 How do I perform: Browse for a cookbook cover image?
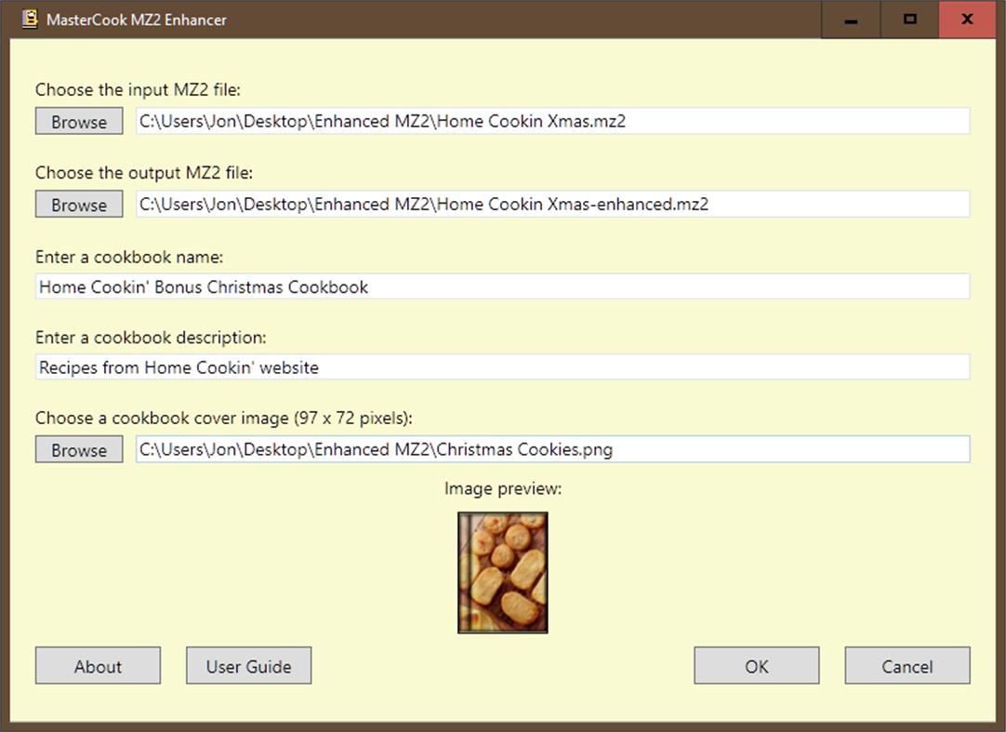pyautogui.click(x=78, y=449)
